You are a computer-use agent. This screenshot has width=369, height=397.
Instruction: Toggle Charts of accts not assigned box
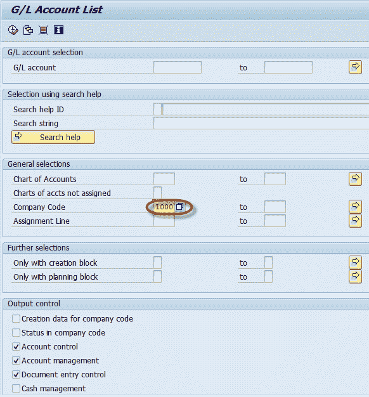pos(157,193)
